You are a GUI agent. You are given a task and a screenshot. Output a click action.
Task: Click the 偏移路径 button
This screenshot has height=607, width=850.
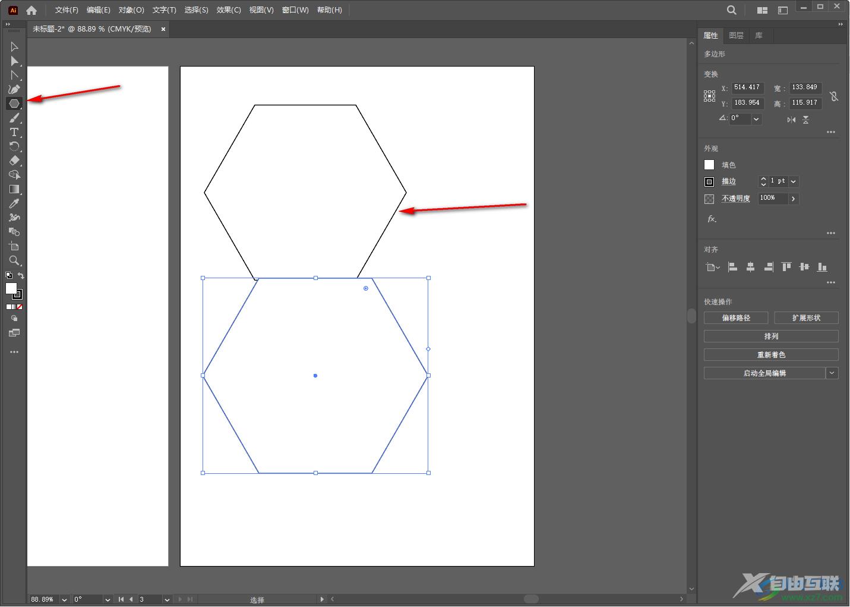pos(736,318)
